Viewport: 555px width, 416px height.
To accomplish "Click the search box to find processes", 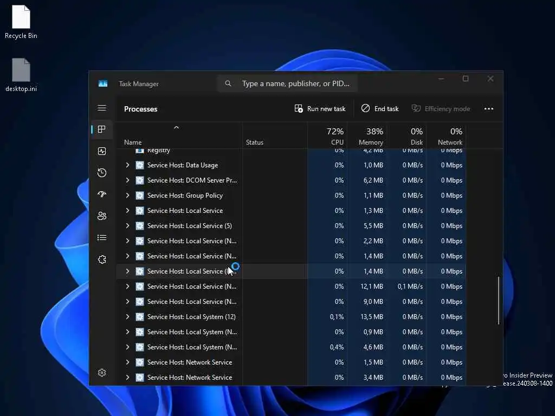I will pos(287,83).
